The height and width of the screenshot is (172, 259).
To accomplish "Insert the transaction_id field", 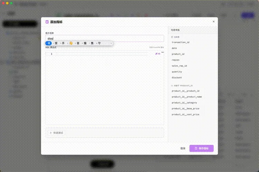I will 181,42.
